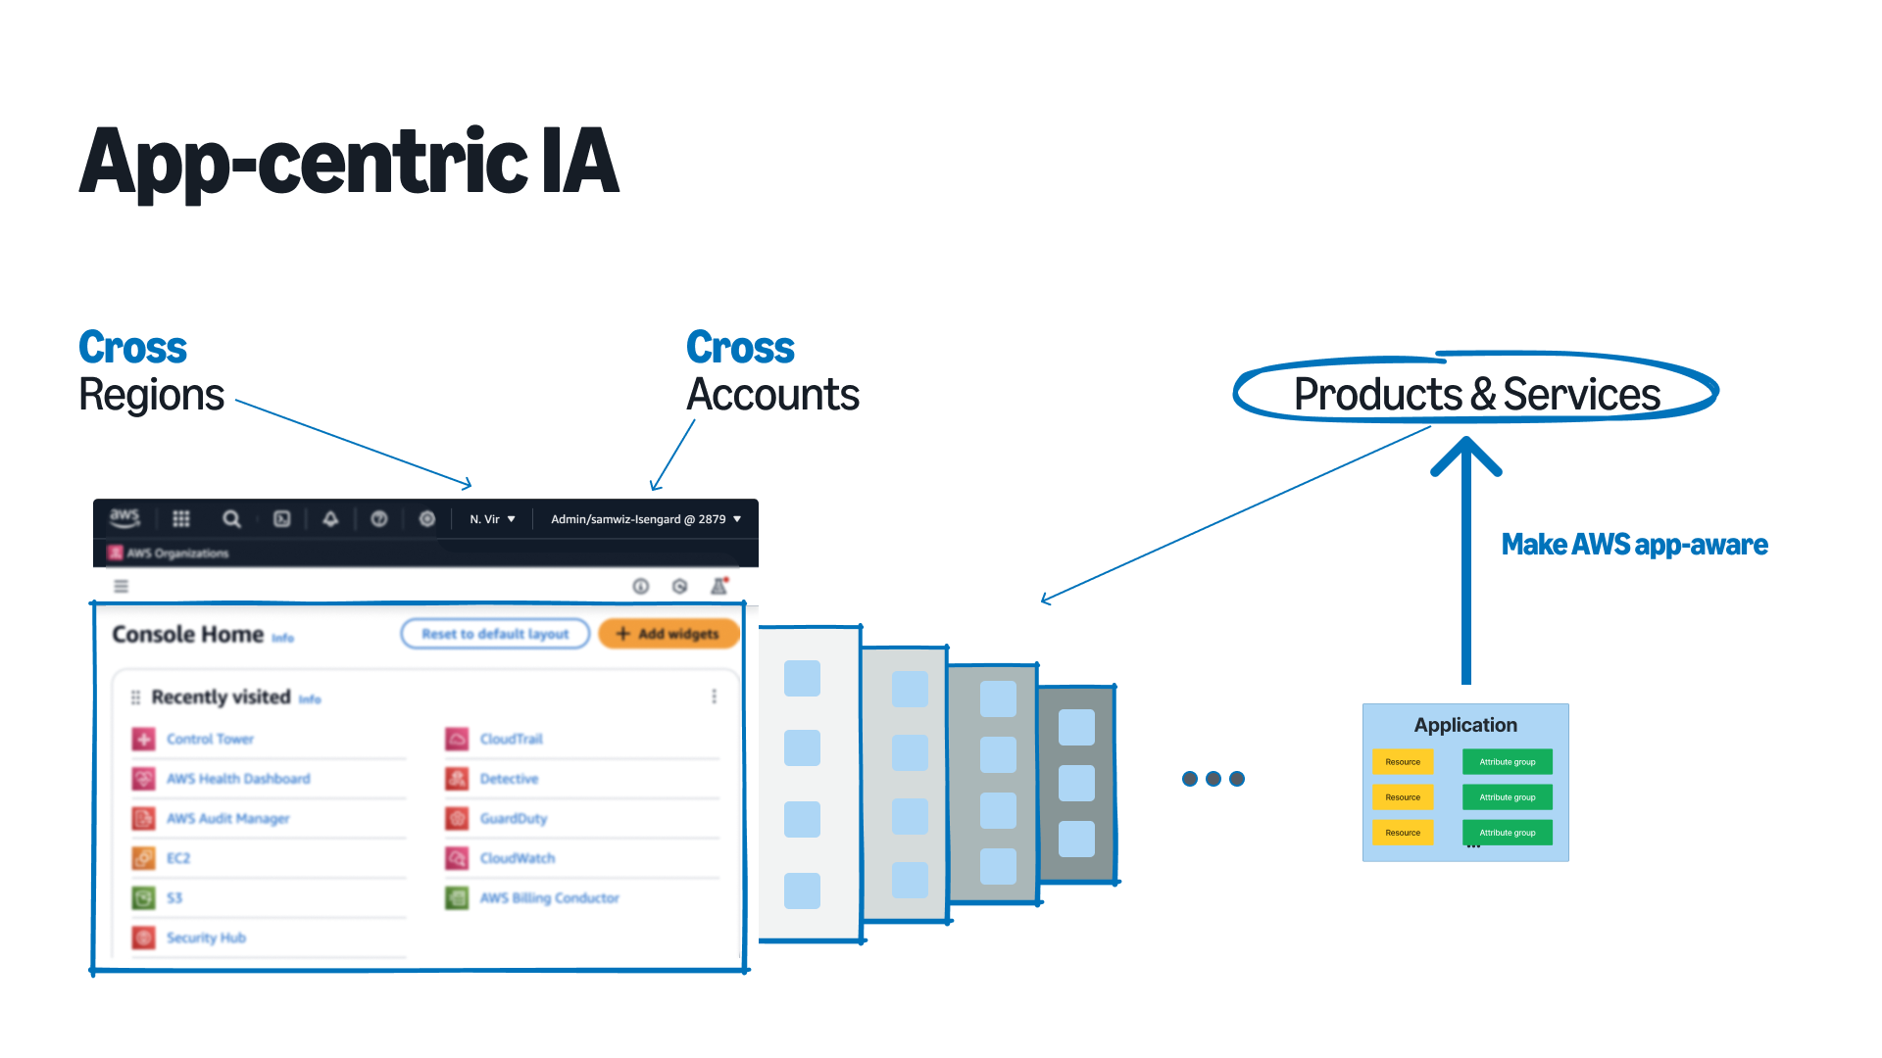Expand the Admin/samwiz-Isengard account dropdown
This screenshot has width=1882, height=1058.
646,519
